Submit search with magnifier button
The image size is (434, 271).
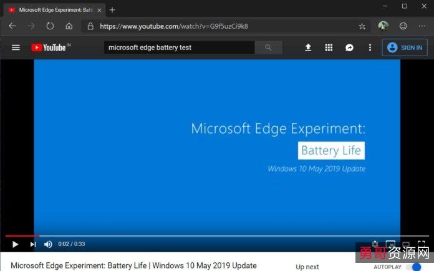click(x=268, y=47)
